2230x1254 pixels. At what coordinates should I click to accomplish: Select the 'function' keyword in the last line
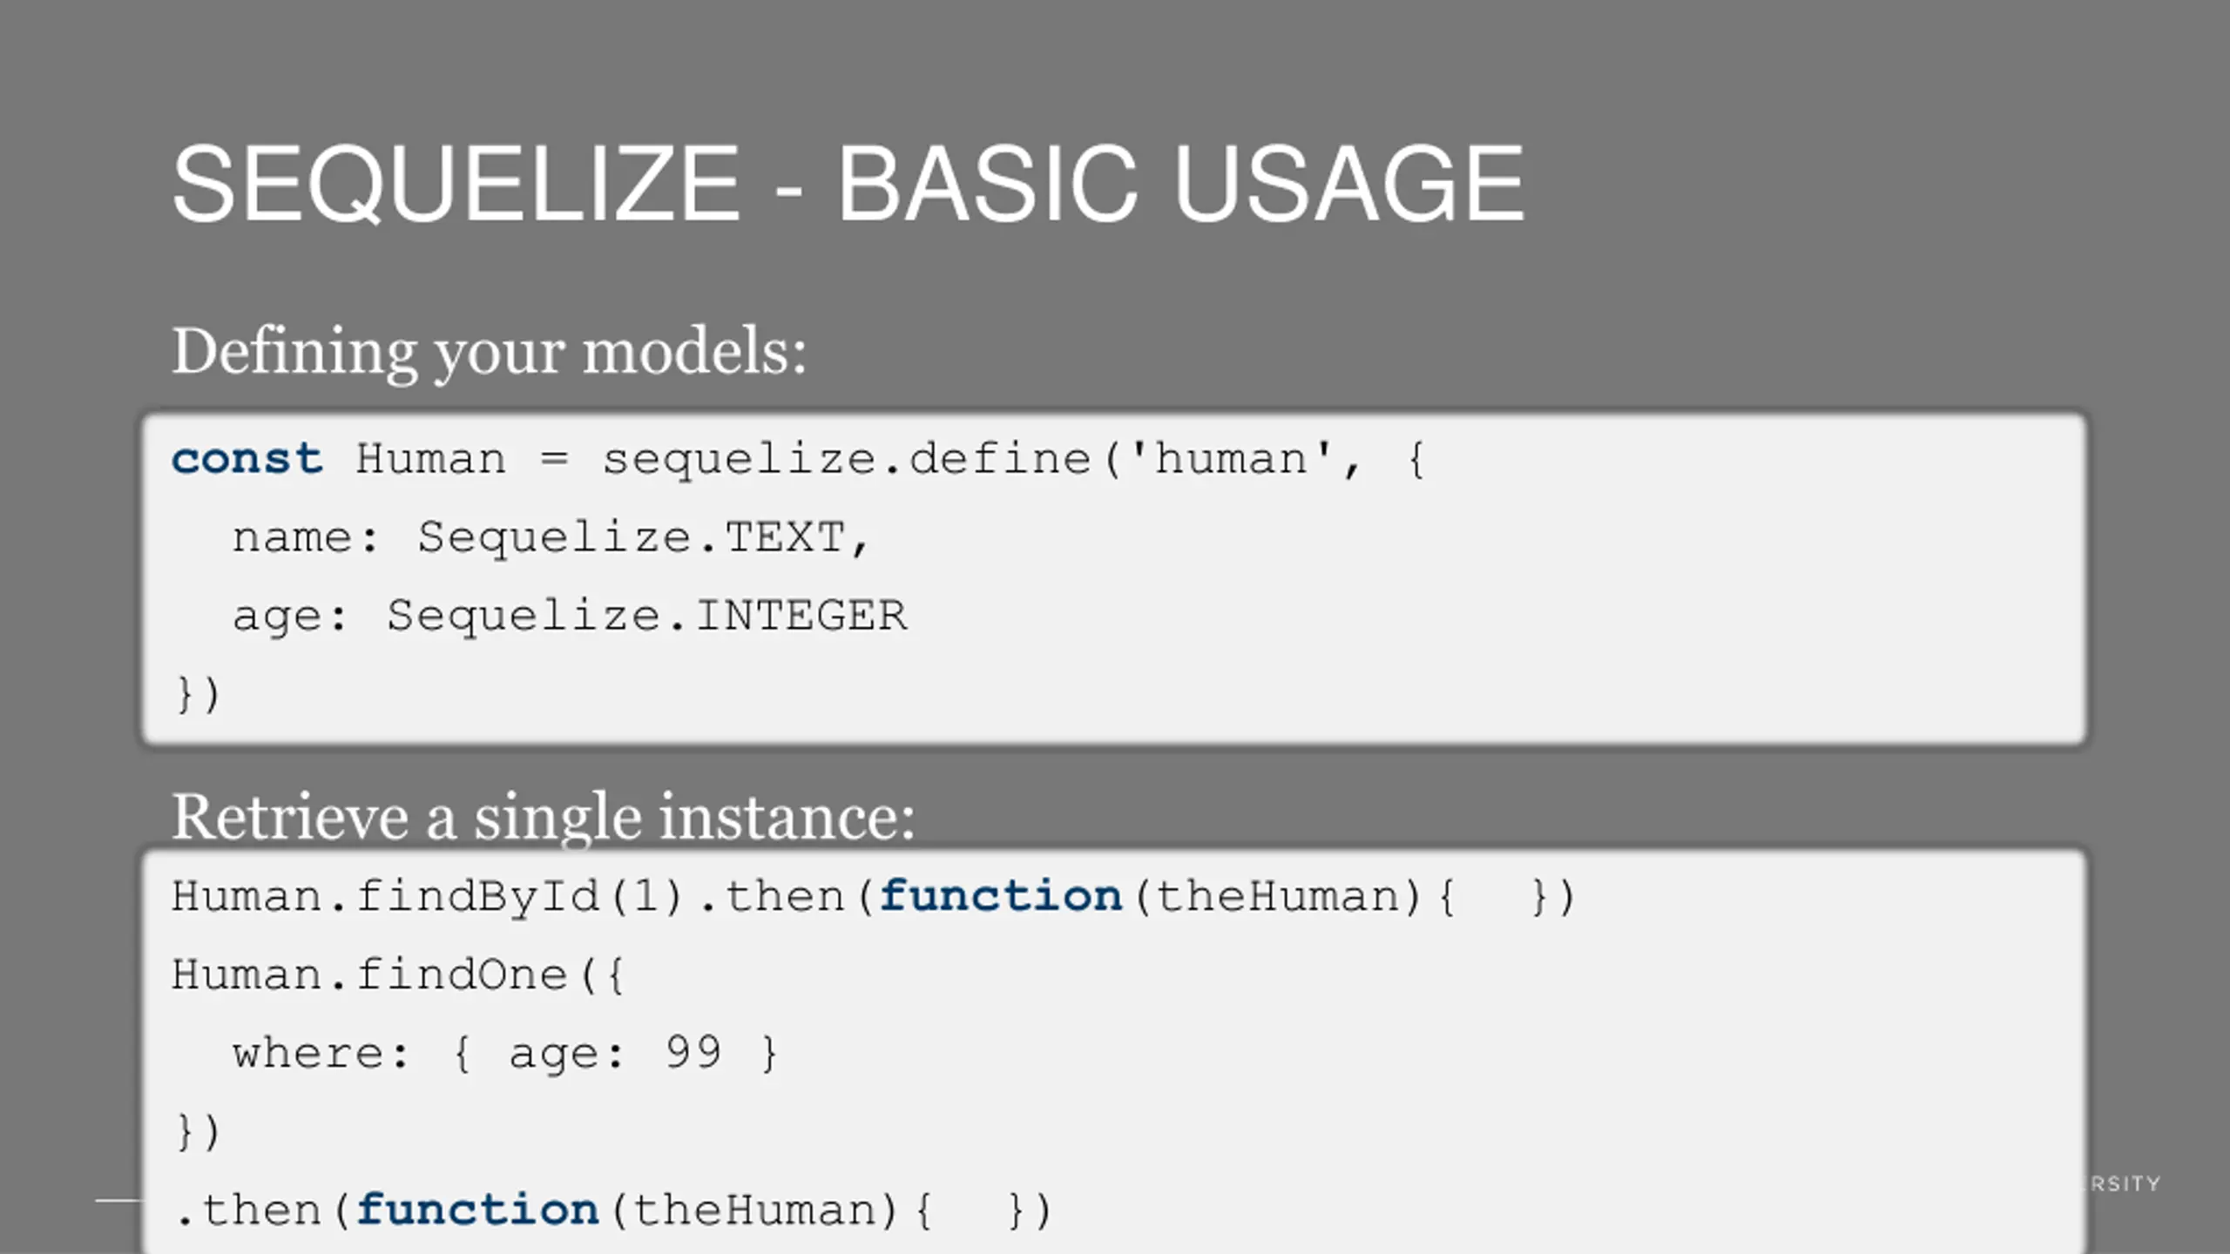point(477,1210)
